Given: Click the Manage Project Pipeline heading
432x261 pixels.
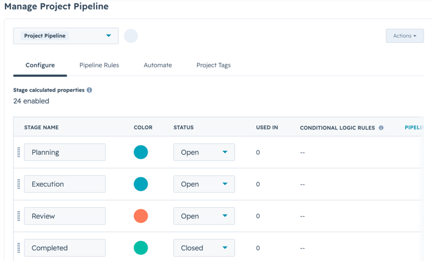Looking at the screenshot, I should click(57, 6).
